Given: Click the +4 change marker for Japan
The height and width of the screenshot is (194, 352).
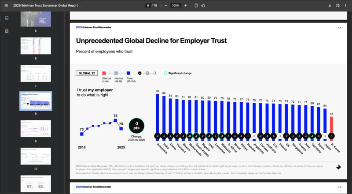Looking at the screenshot, I should click(325, 136).
